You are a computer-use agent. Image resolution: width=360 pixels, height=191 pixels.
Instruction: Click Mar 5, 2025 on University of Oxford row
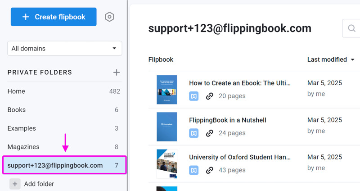pos(324,157)
